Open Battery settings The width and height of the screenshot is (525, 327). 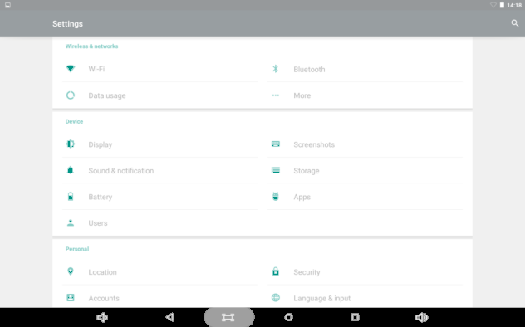pos(159,196)
